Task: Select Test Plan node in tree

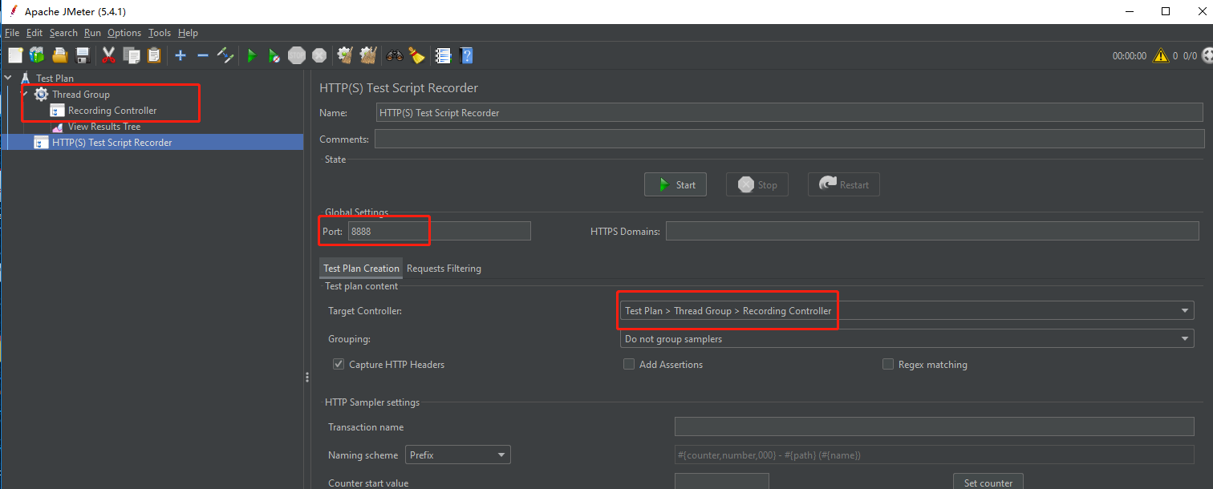Action: (55, 79)
